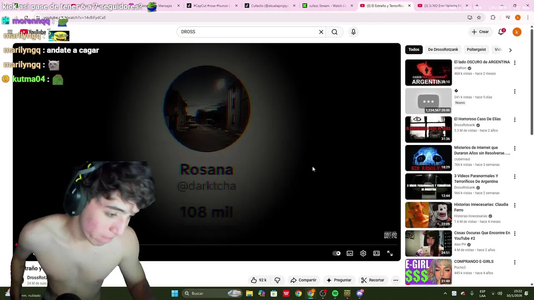Image resolution: width=534 pixels, height=300 pixels.
Task: Open Chrome extensions puzzle icon
Action: [x=493, y=17]
